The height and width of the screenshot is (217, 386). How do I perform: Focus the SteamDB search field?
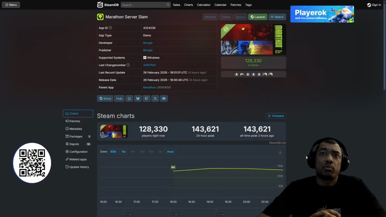tap(145, 5)
